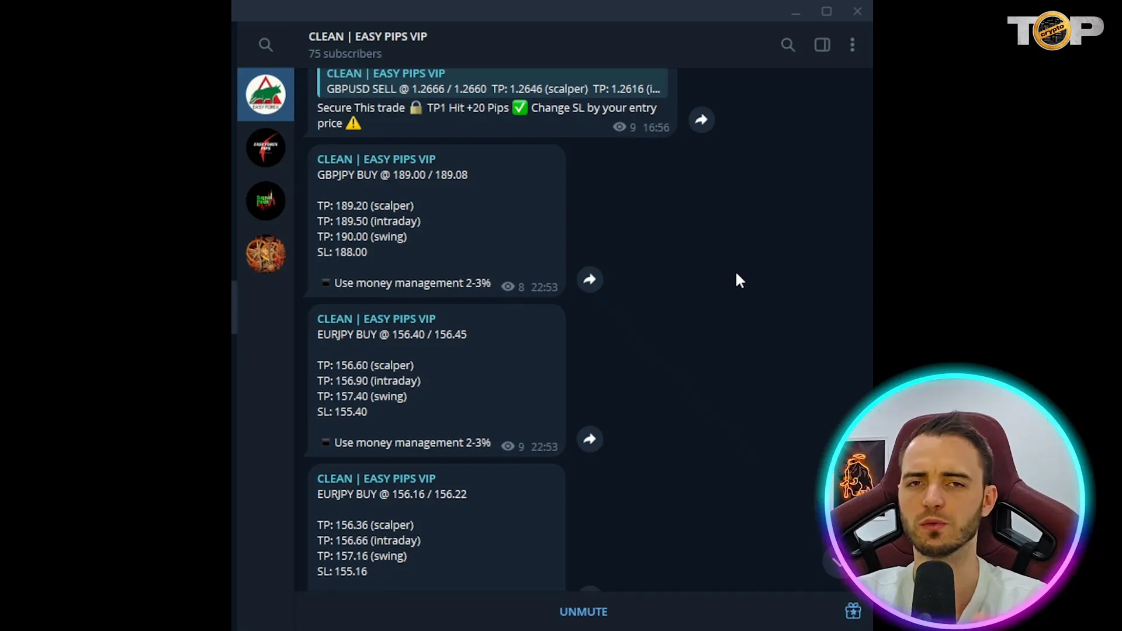
Task: Click the search icon in the top bar
Action: 788,44
